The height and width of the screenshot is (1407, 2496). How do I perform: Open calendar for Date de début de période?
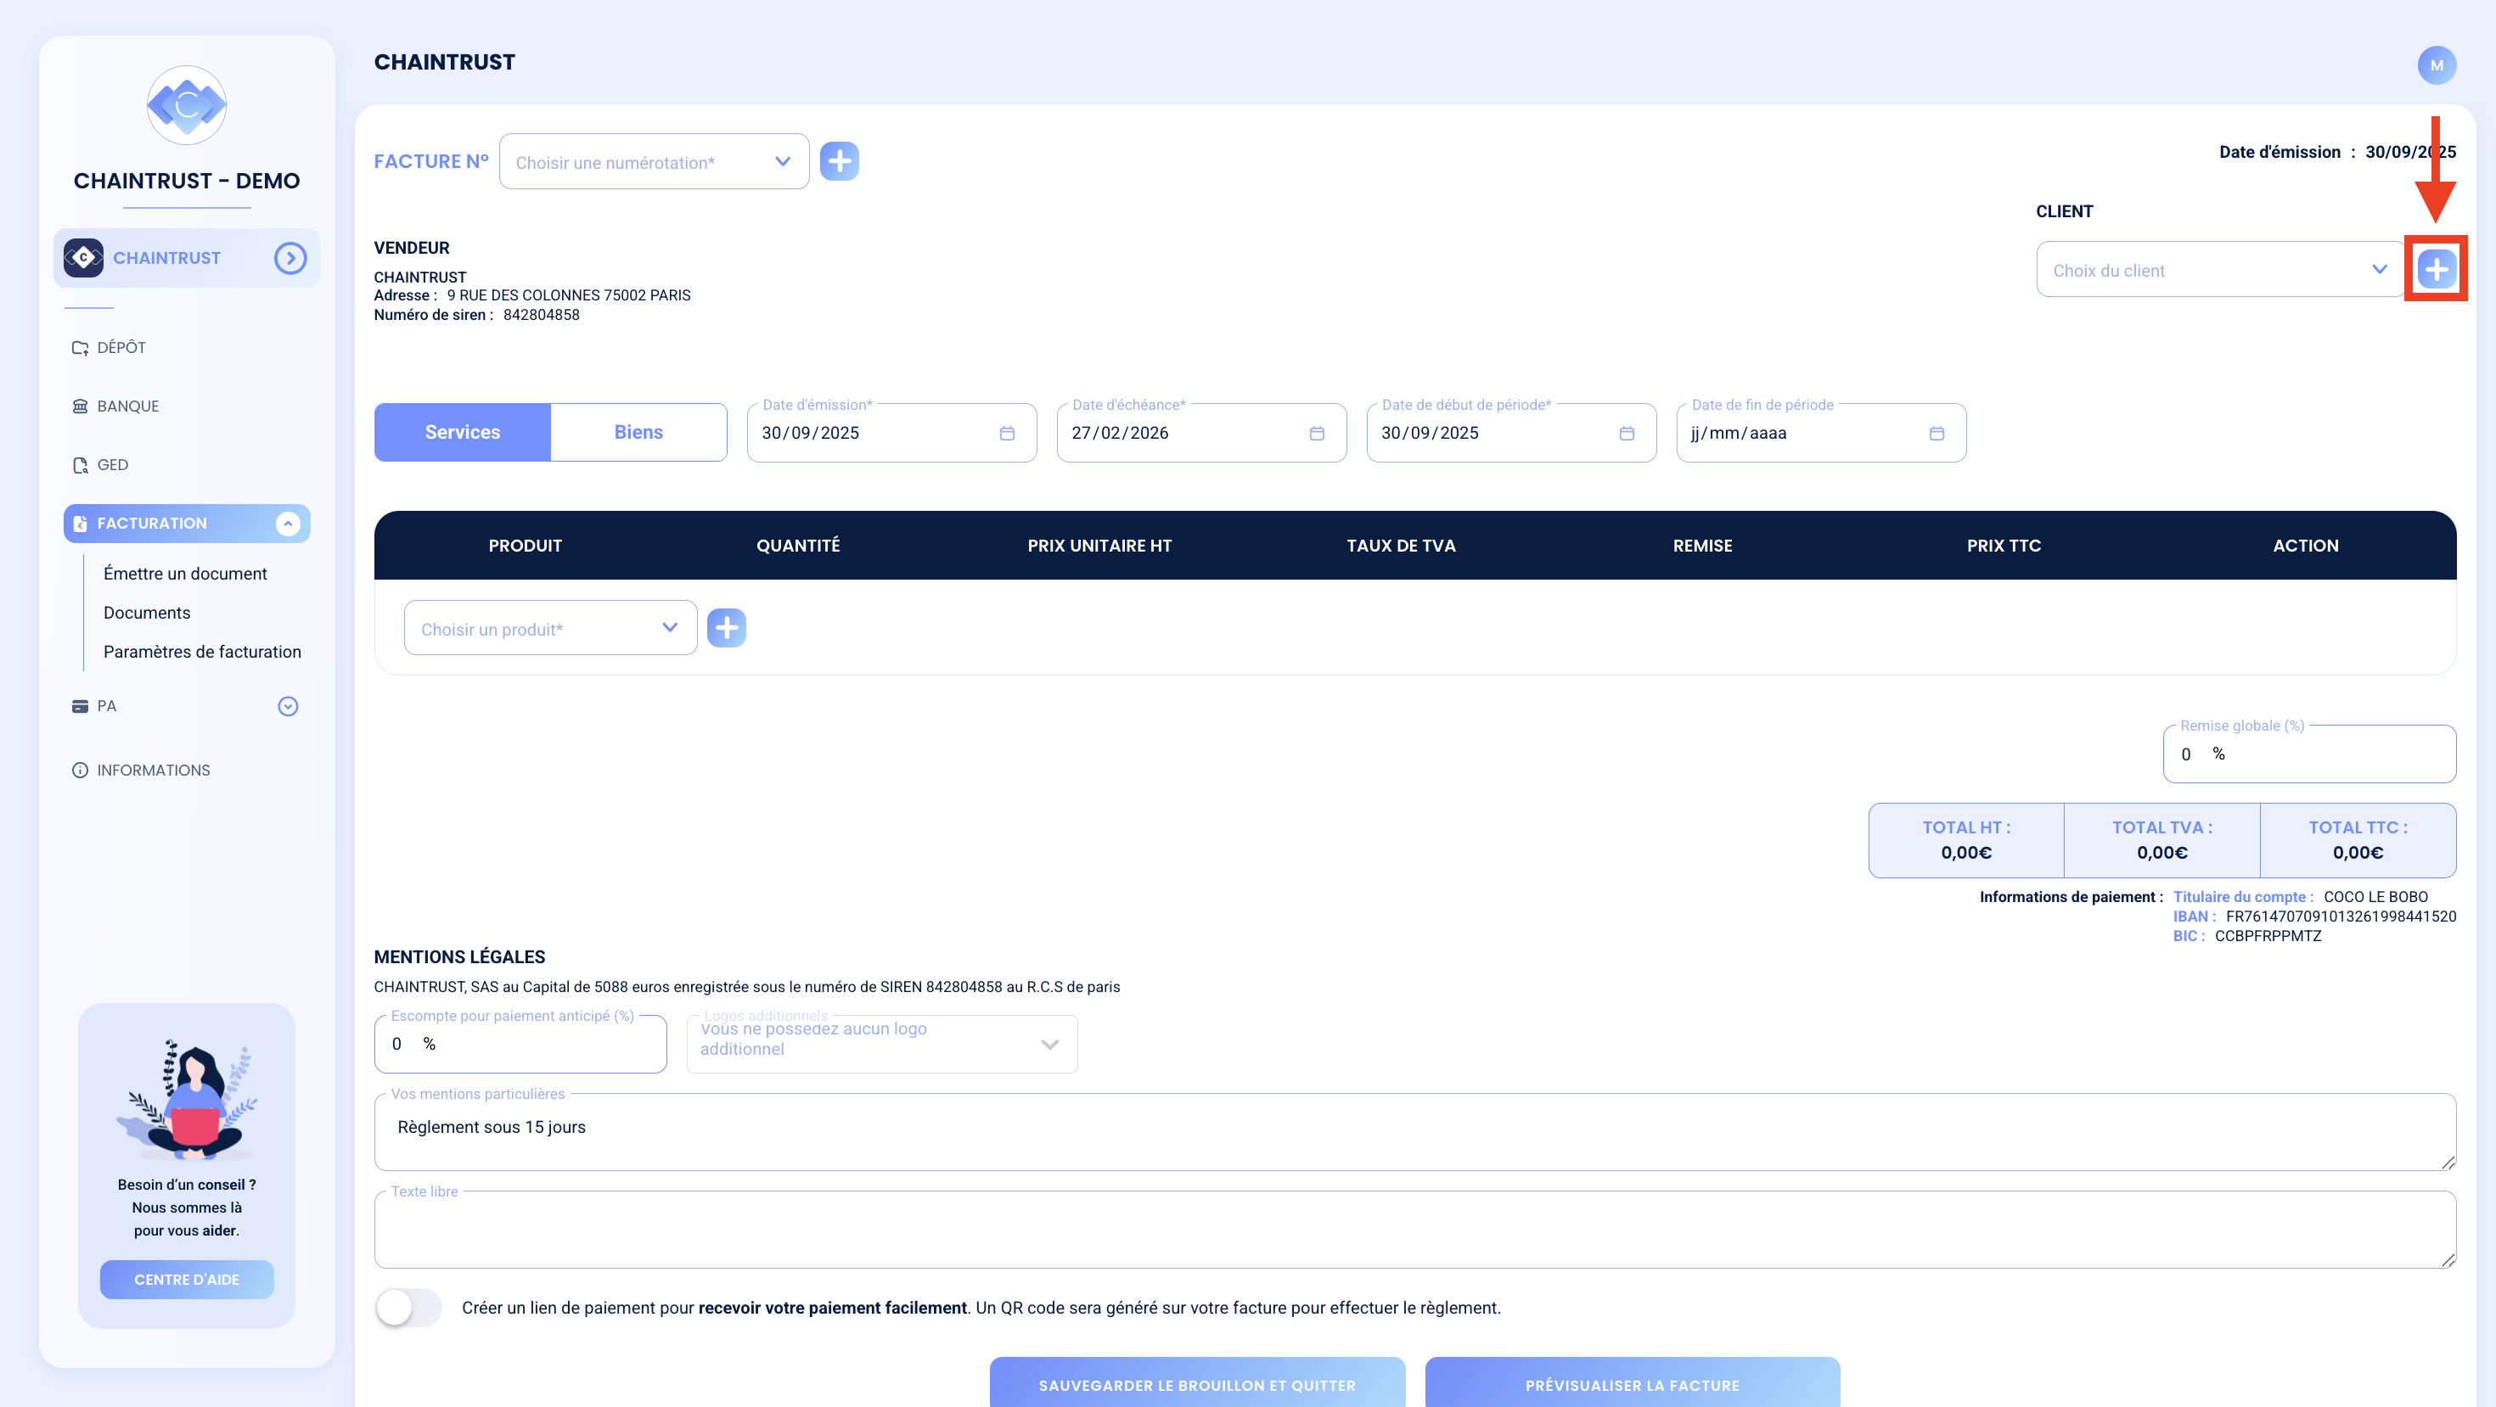tap(1626, 433)
